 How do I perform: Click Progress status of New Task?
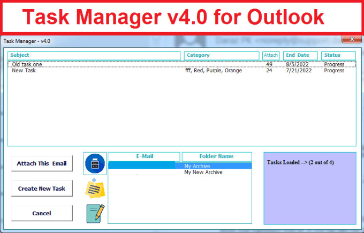click(334, 70)
